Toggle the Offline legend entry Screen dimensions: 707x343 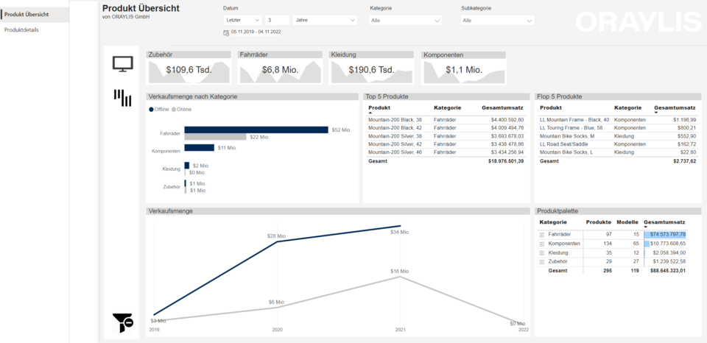pyautogui.click(x=159, y=110)
